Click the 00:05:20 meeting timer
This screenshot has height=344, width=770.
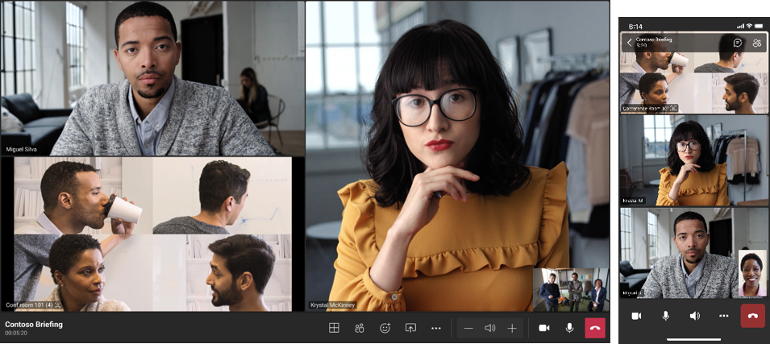15,334
